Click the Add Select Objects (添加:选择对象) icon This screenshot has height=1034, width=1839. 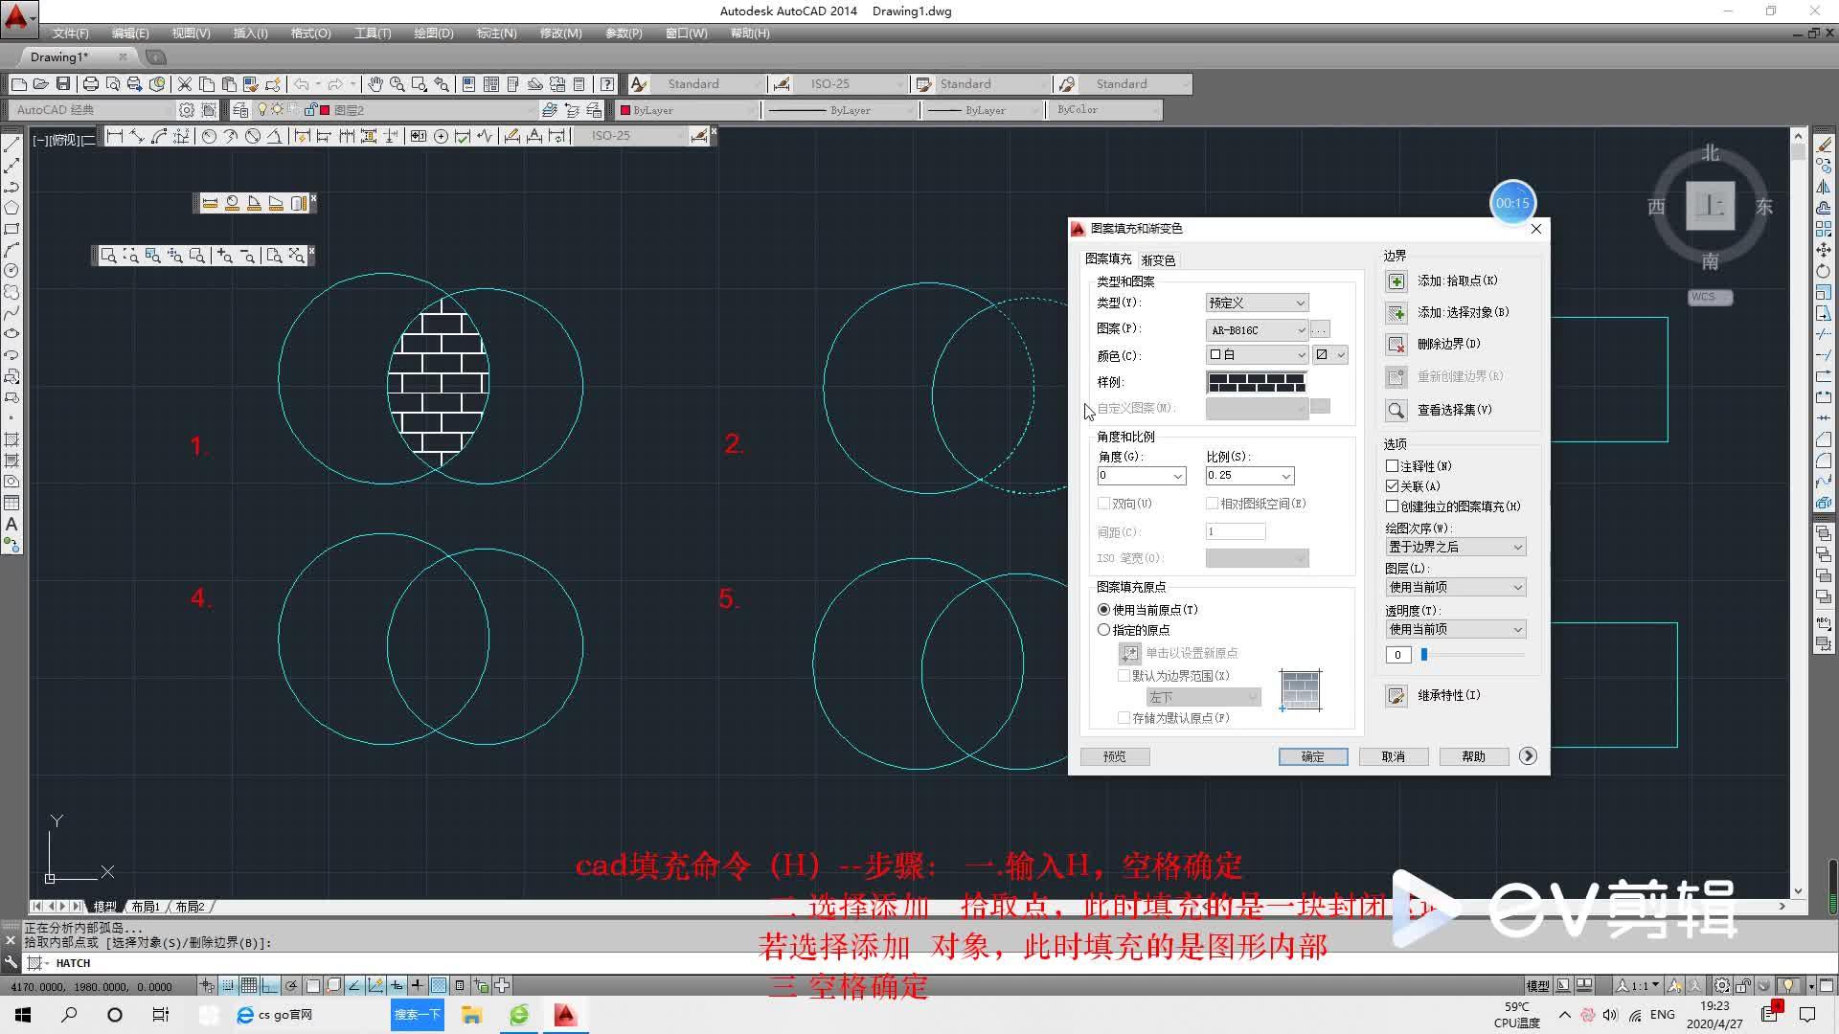1396,313
